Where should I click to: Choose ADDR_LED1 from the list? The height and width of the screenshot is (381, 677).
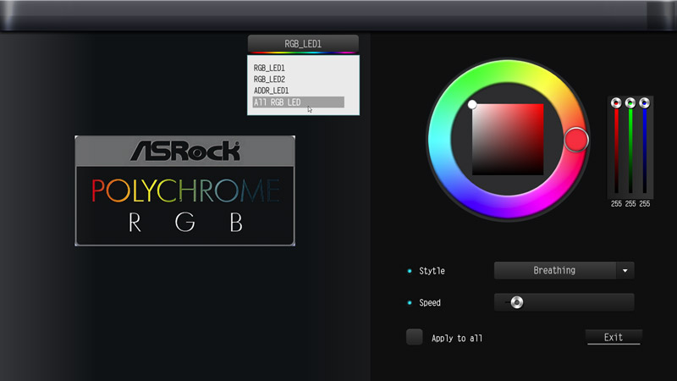(271, 91)
